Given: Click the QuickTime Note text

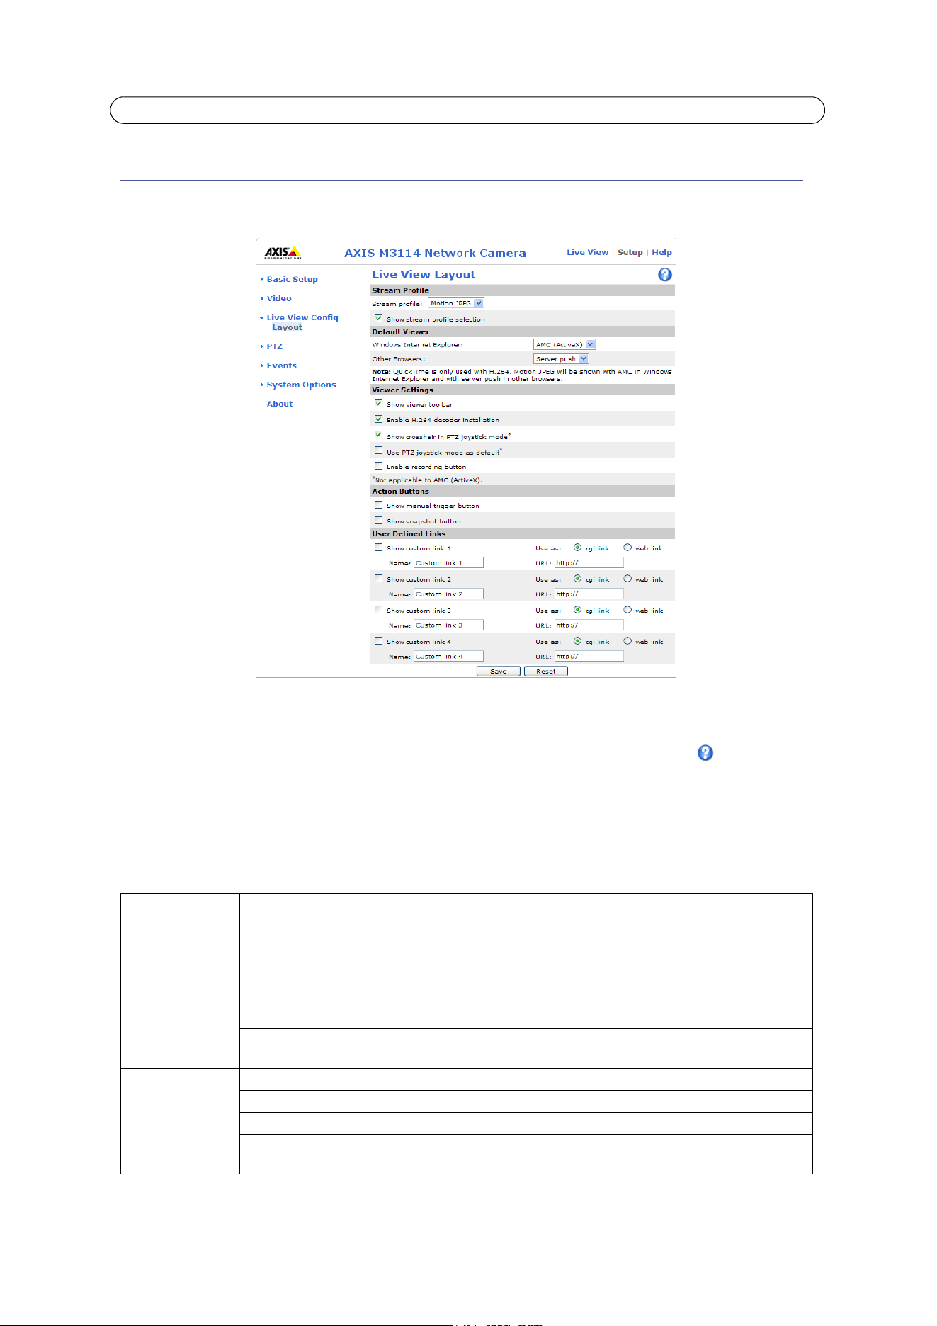Looking at the screenshot, I should point(522,375).
